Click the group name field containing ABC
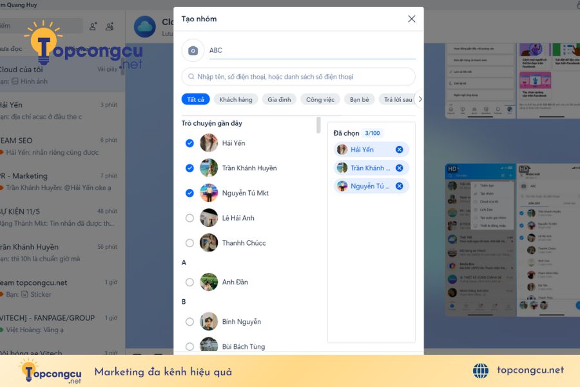The height and width of the screenshot is (387, 580). click(312, 50)
